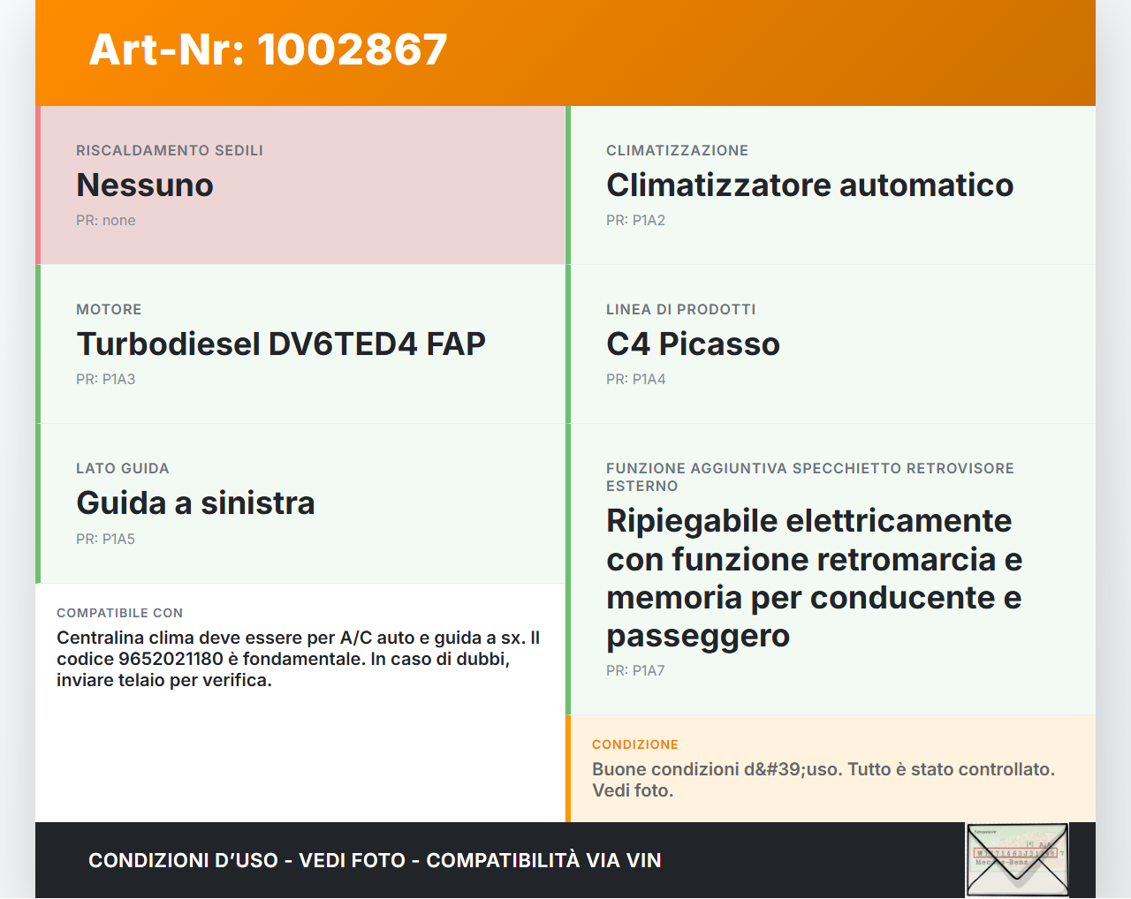Click the 'Buone condizioni' condition description

tap(823, 780)
